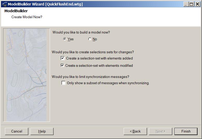Image resolution: width=202 pixels, height=139 pixels.
Task: Enable only show subset of messages checkbox
Action: click(x=64, y=83)
